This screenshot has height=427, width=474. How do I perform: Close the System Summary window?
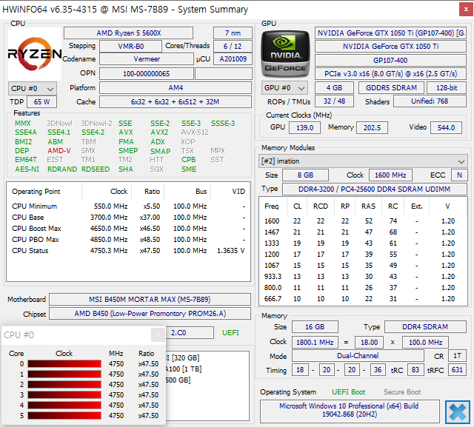pyautogui.click(x=466, y=10)
